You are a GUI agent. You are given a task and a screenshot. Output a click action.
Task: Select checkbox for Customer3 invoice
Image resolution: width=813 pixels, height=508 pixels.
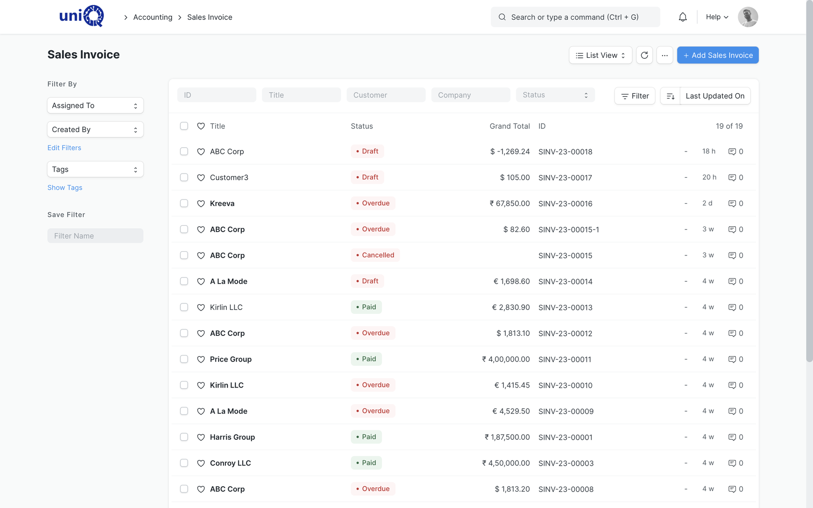pos(184,177)
